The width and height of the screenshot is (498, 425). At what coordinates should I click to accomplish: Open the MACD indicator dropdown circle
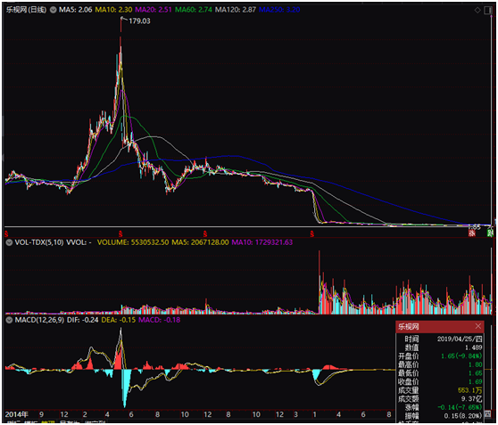click(x=9, y=320)
